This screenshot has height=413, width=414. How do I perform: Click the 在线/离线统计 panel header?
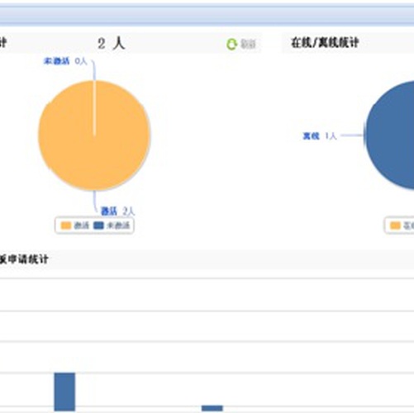[325, 43]
